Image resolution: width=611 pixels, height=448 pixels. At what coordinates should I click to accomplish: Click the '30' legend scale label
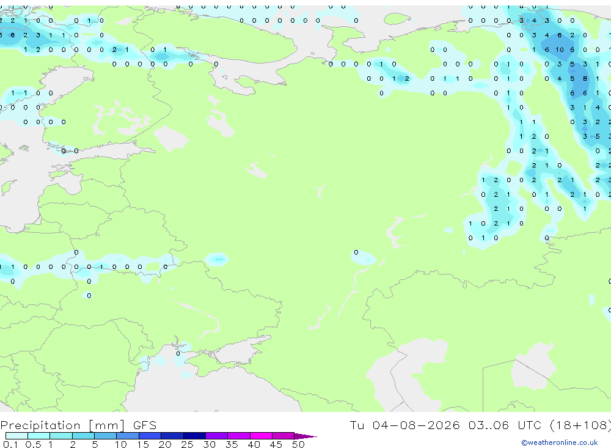(209, 444)
